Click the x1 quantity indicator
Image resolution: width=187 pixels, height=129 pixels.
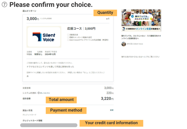pos(108,19)
